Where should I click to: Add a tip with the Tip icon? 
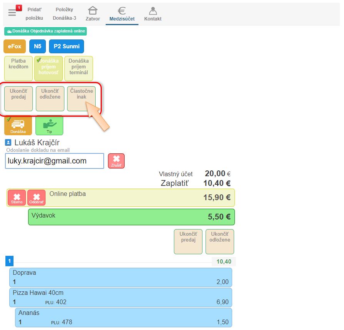(49, 125)
